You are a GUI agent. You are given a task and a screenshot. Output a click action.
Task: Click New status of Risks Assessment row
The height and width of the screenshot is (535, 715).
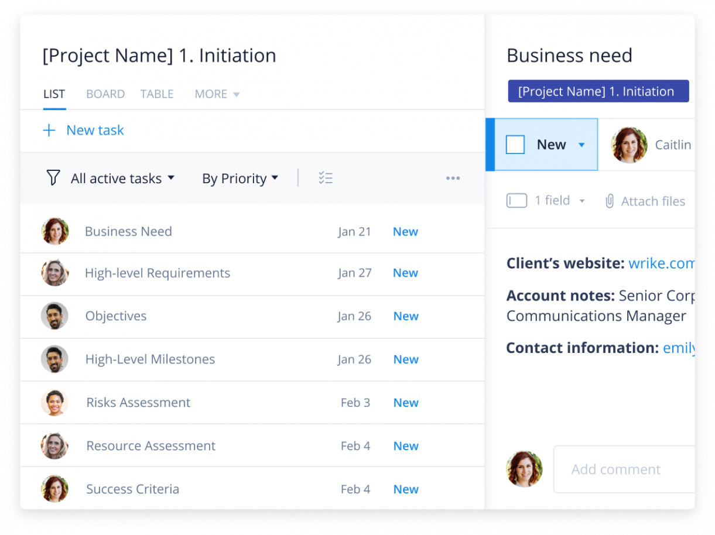click(406, 403)
